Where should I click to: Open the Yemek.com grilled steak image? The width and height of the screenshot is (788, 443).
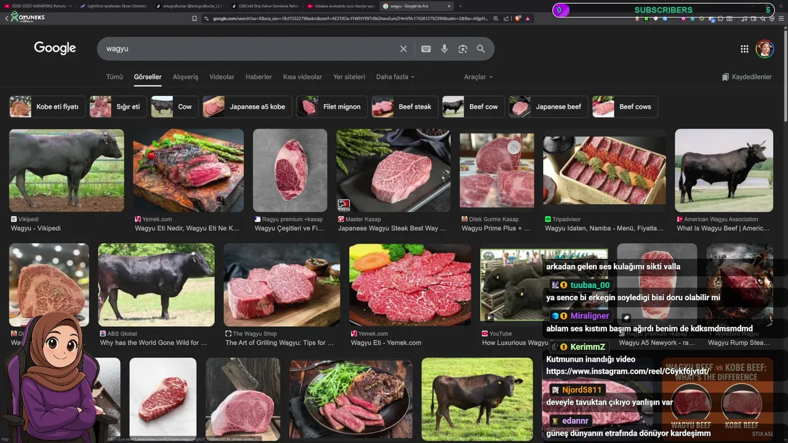[188, 170]
